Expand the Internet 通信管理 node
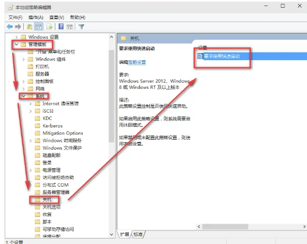 [x=31, y=104]
